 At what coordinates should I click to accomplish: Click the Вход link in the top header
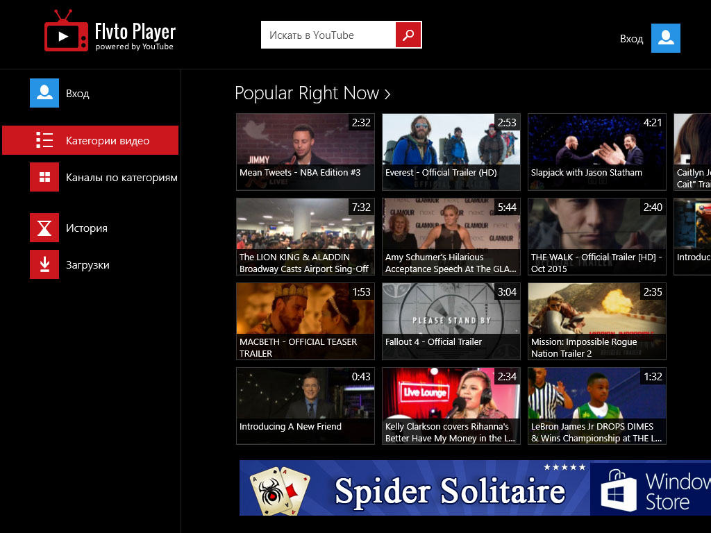click(x=631, y=39)
